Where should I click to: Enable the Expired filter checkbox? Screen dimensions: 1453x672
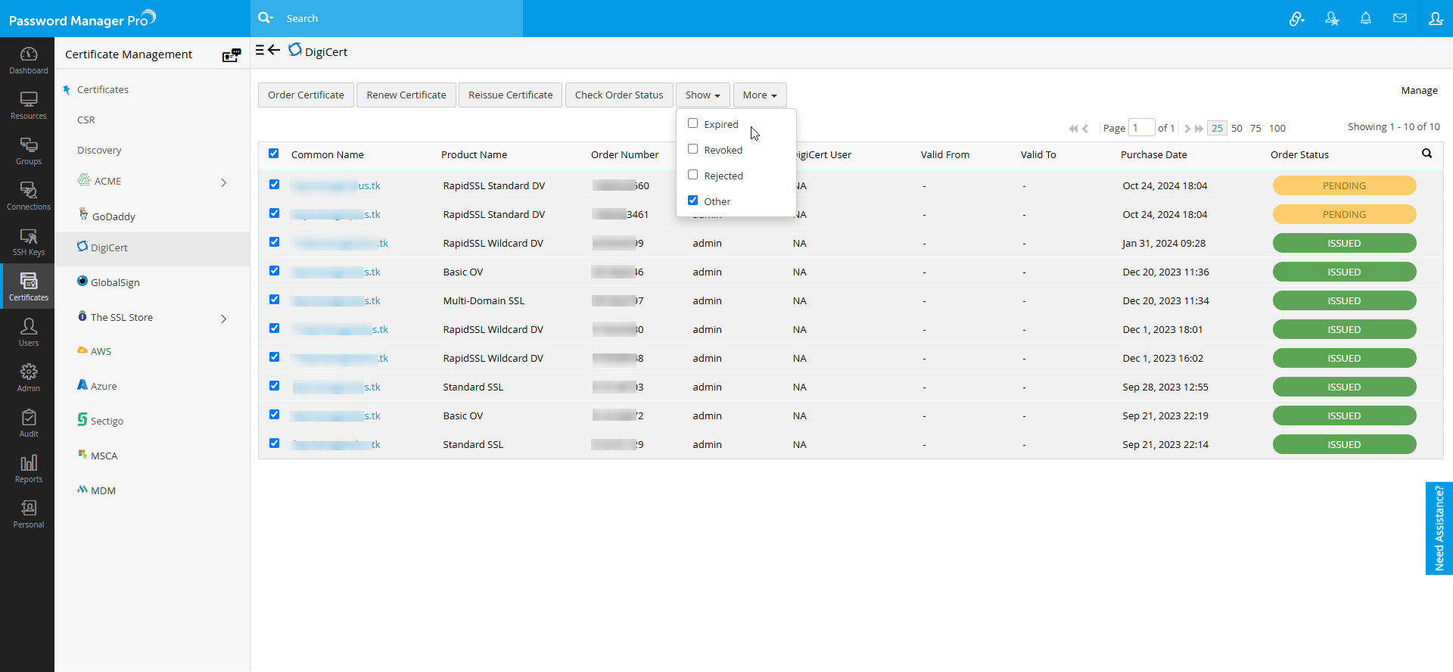click(x=692, y=123)
